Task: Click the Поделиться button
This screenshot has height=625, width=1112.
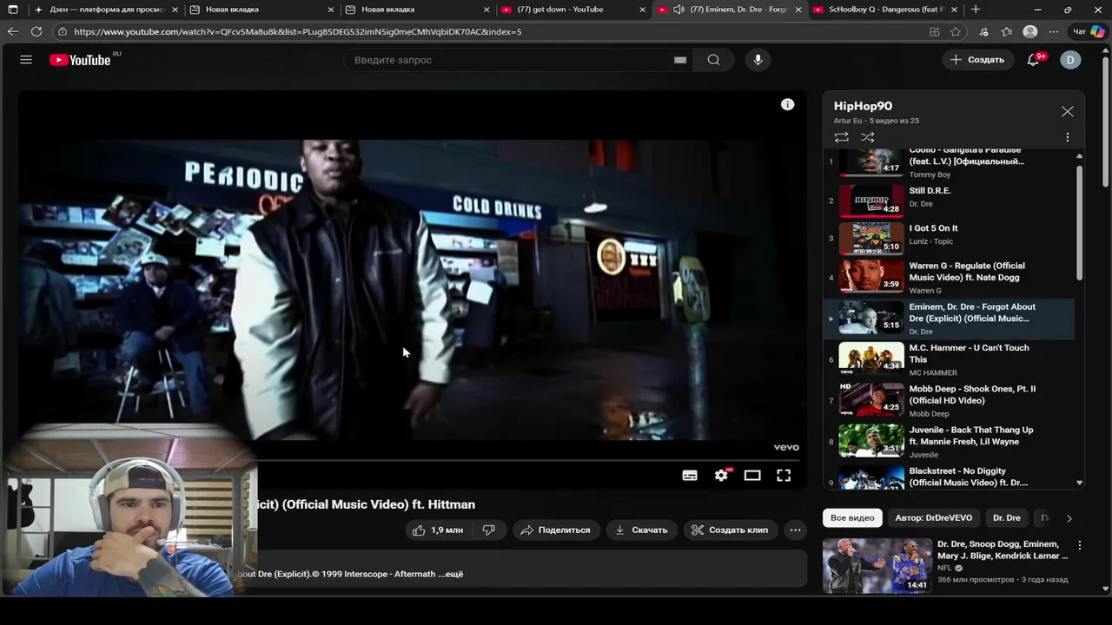Action: pos(555,530)
